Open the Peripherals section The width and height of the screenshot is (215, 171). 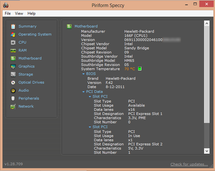(x=29, y=98)
